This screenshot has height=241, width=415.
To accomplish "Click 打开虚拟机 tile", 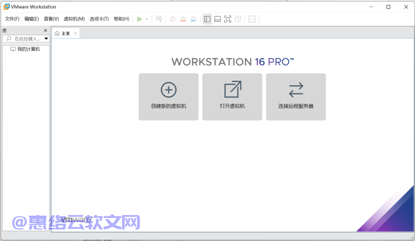I will click(232, 97).
